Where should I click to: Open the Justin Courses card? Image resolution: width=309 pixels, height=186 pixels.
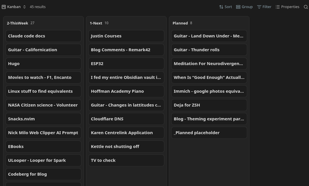point(126,36)
